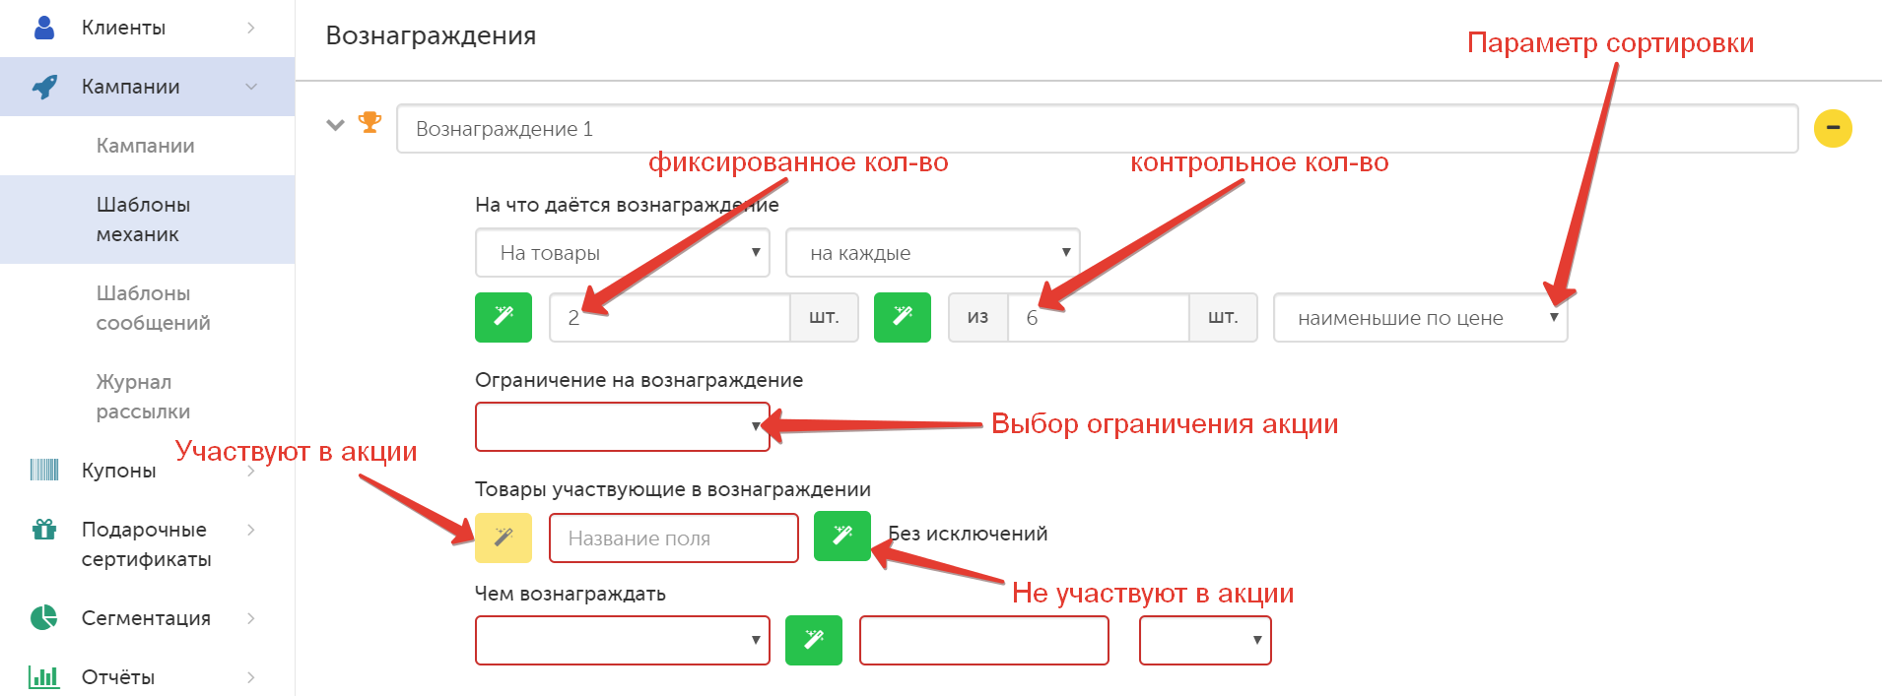Click the empty text field in Чем вознаграждать row
Screen dimensions: 1882x696
[x=984, y=640]
